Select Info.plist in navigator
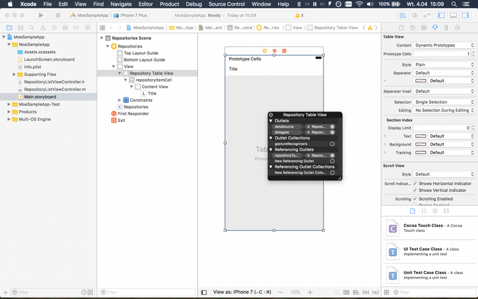Image resolution: width=478 pixels, height=299 pixels. click(x=32, y=67)
